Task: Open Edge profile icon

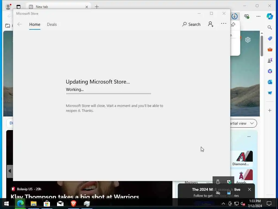Action: click(8, 7)
